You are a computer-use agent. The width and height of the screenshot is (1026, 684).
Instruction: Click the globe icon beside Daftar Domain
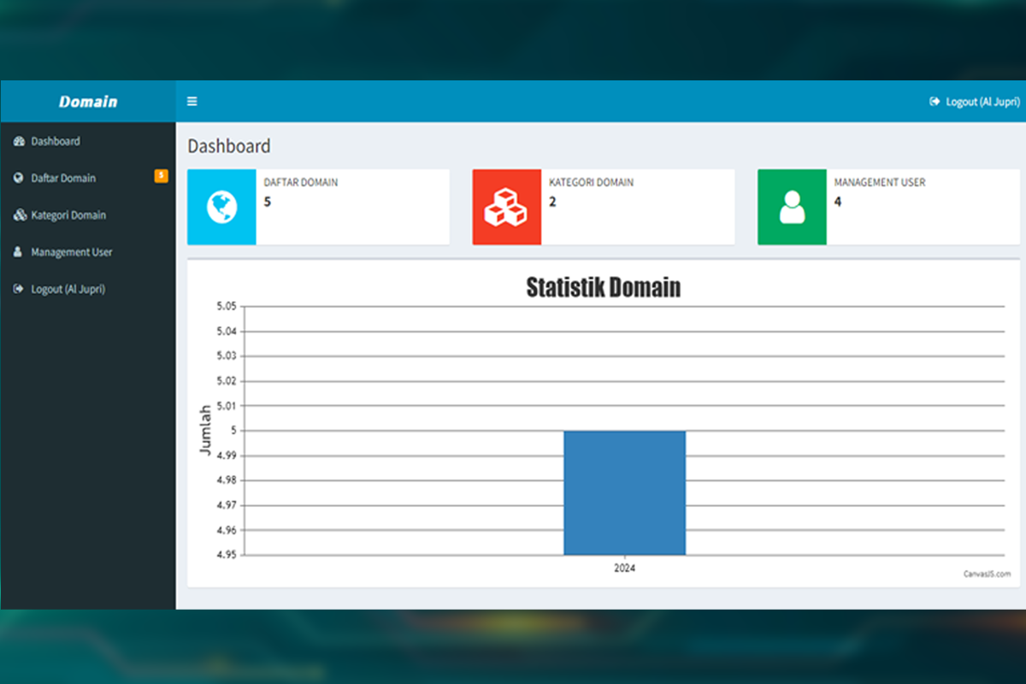tap(19, 178)
